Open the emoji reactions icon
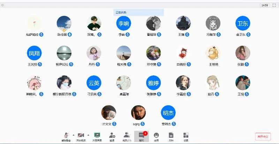The height and width of the screenshot is (144, 279). 156,136
